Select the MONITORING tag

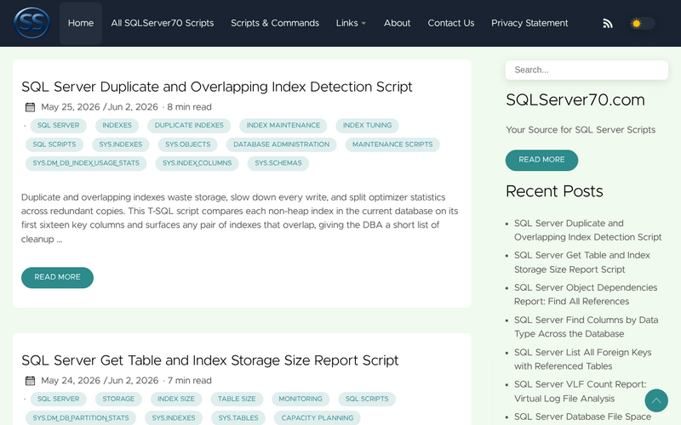(300, 399)
